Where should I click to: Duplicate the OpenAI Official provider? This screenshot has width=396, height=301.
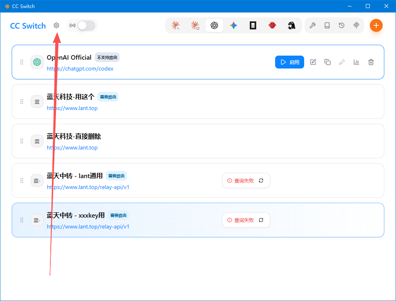(327, 62)
